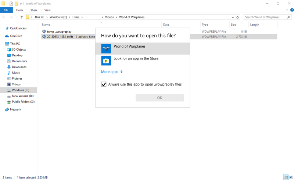Screen dimensions: 294x180
Task: Select World of Warplanes app icon
Action: point(106,48)
